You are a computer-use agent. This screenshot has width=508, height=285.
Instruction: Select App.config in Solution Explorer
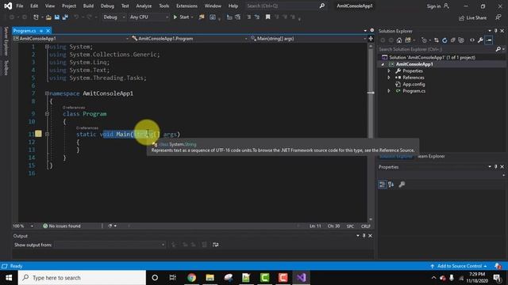point(414,85)
